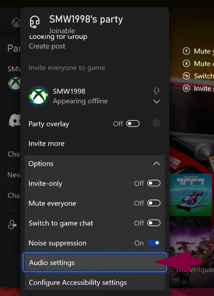Click the Joinable status label

coord(62,30)
